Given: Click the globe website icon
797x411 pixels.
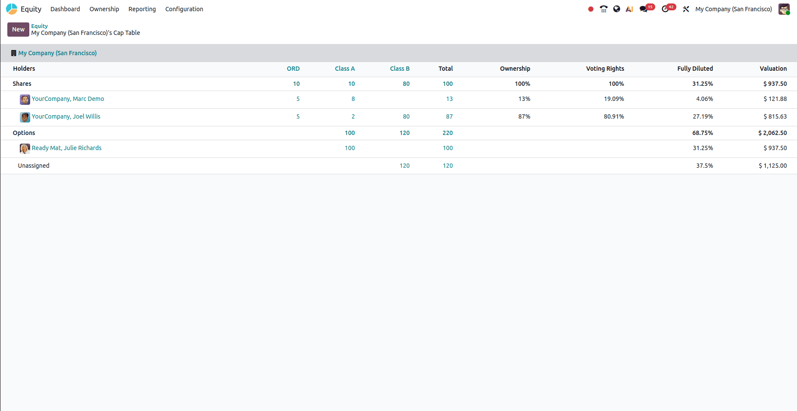Looking at the screenshot, I should (x=617, y=9).
